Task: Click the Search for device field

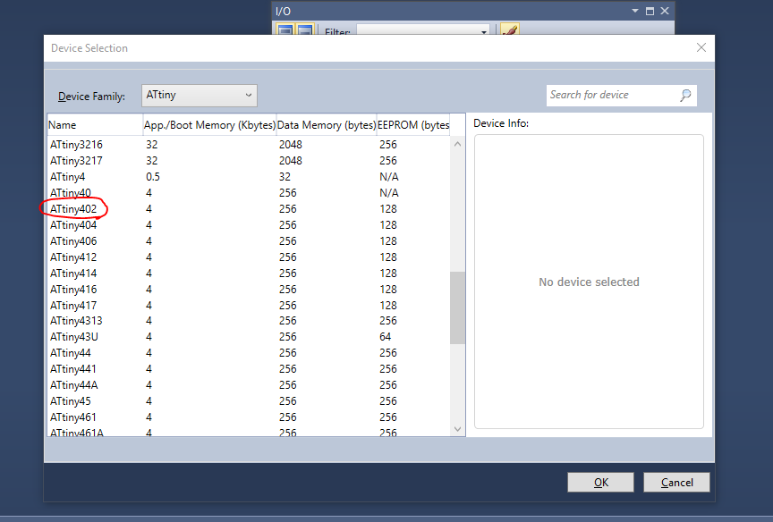Action: tap(612, 95)
